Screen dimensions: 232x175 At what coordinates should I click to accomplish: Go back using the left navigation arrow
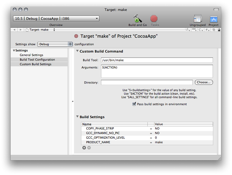pos(15,30)
